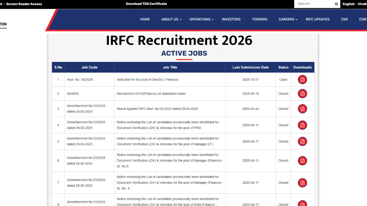Click the search magnifier icon
Screen dimensions: 367x206
(337, 4)
